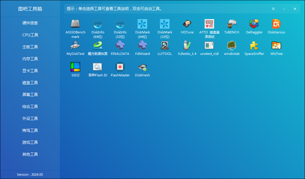
Task: Select the windirstat tree icon
Action: pyautogui.click(x=232, y=45)
